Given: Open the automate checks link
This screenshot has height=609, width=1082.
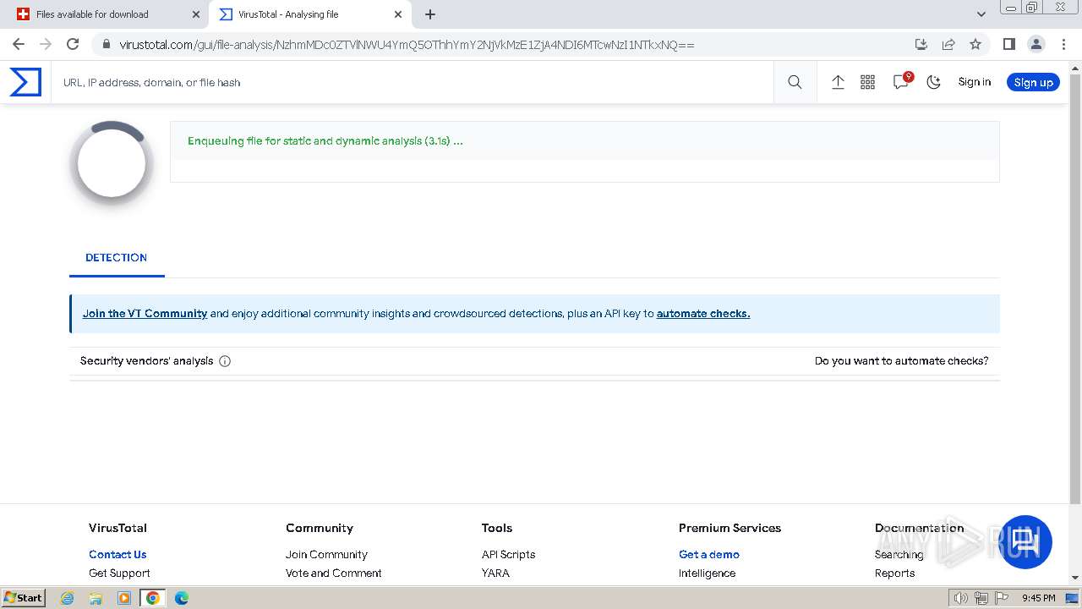Looking at the screenshot, I should pyautogui.click(x=703, y=313).
